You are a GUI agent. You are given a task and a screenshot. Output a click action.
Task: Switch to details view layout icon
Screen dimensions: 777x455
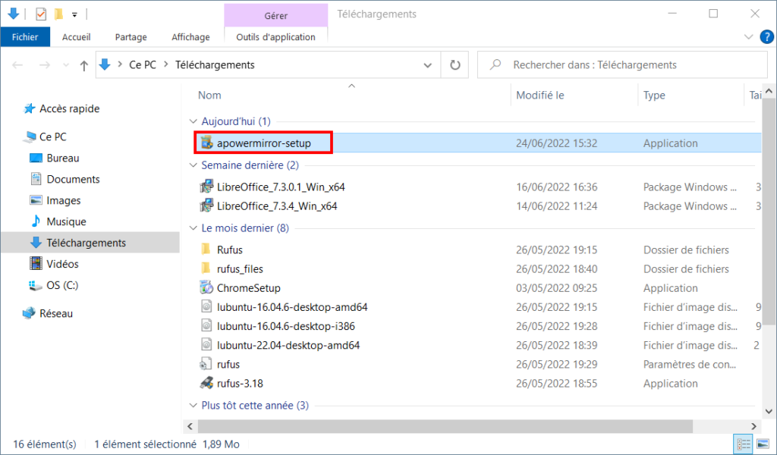click(744, 444)
